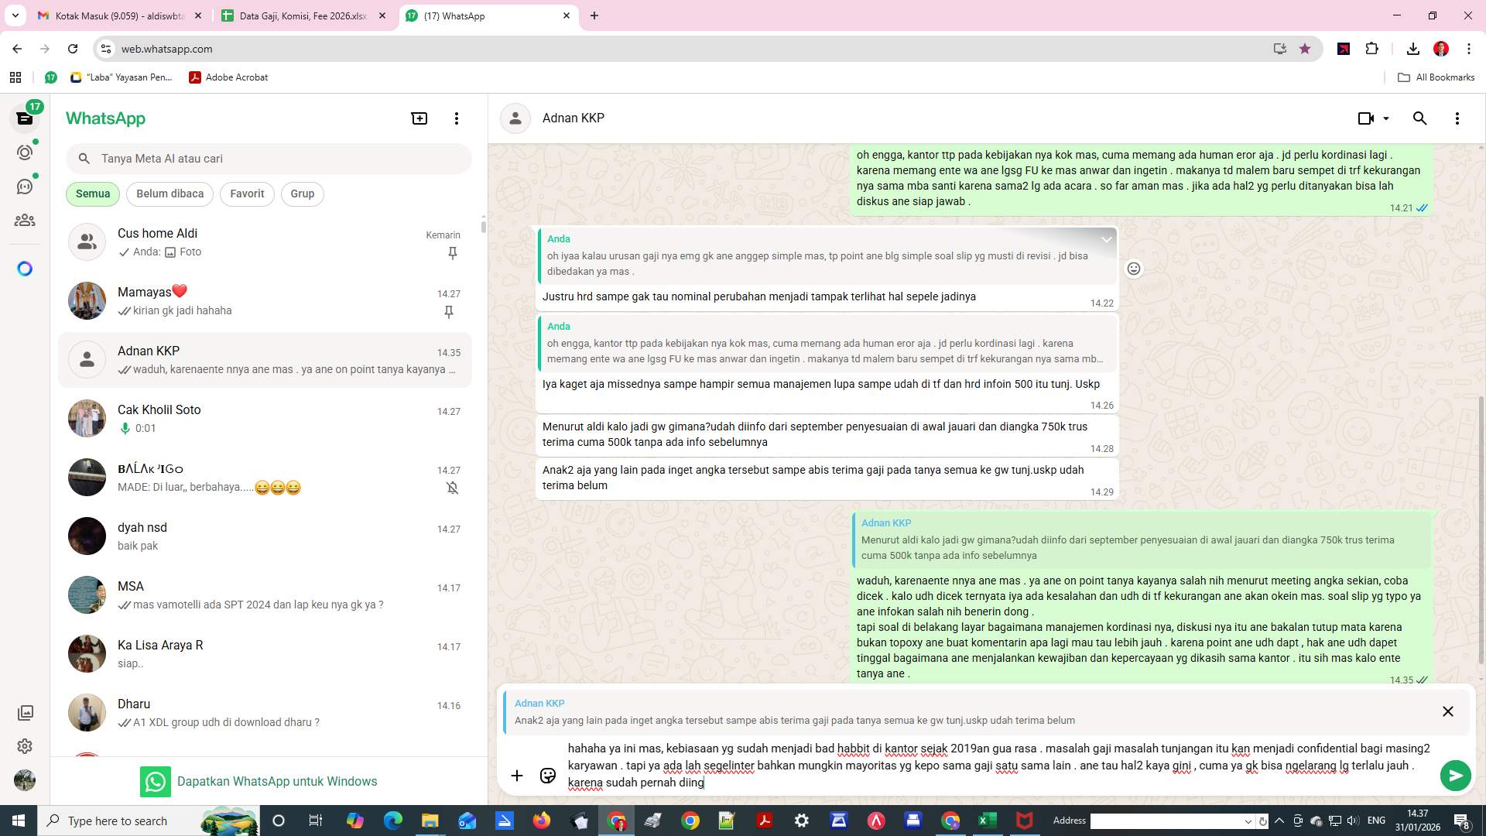Screen dimensions: 1486x836
Task: Send the typed message with the send icon
Action: [x=1456, y=775]
